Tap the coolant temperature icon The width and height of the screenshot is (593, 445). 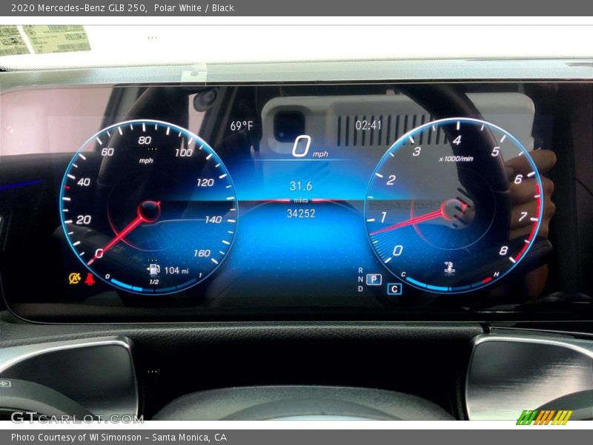pyautogui.click(x=449, y=268)
